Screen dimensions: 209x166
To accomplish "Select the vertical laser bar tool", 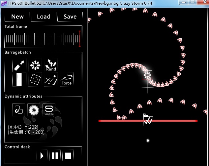I will coord(19,80).
